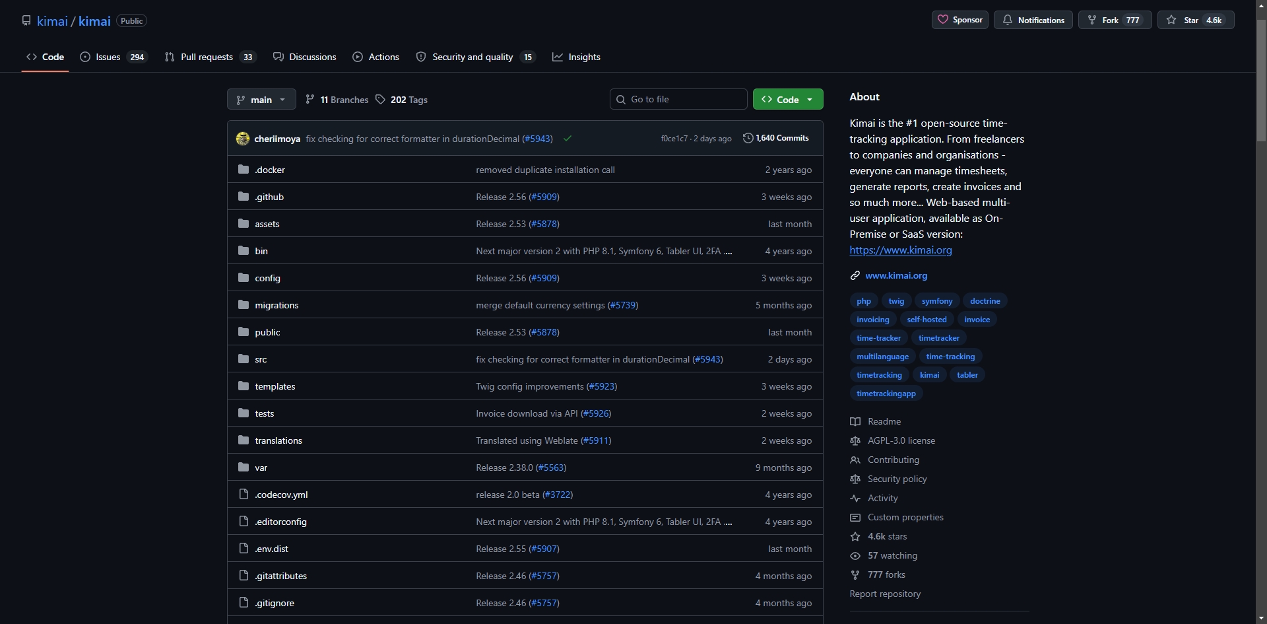Click the assets folder icon

pyautogui.click(x=244, y=223)
